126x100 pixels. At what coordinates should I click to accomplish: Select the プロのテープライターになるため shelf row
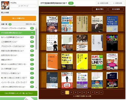coord(18,28)
